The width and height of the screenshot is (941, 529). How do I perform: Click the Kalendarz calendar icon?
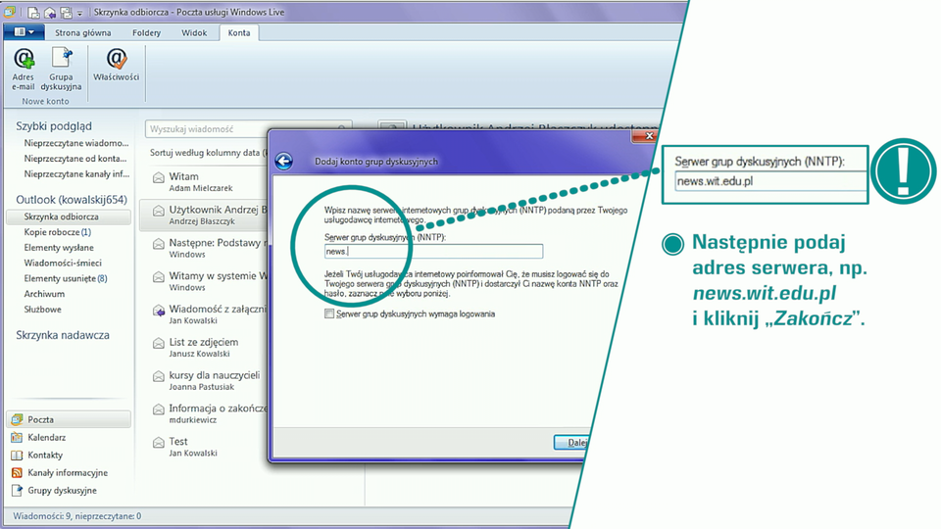pyautogui.click(x=17, y=437)
